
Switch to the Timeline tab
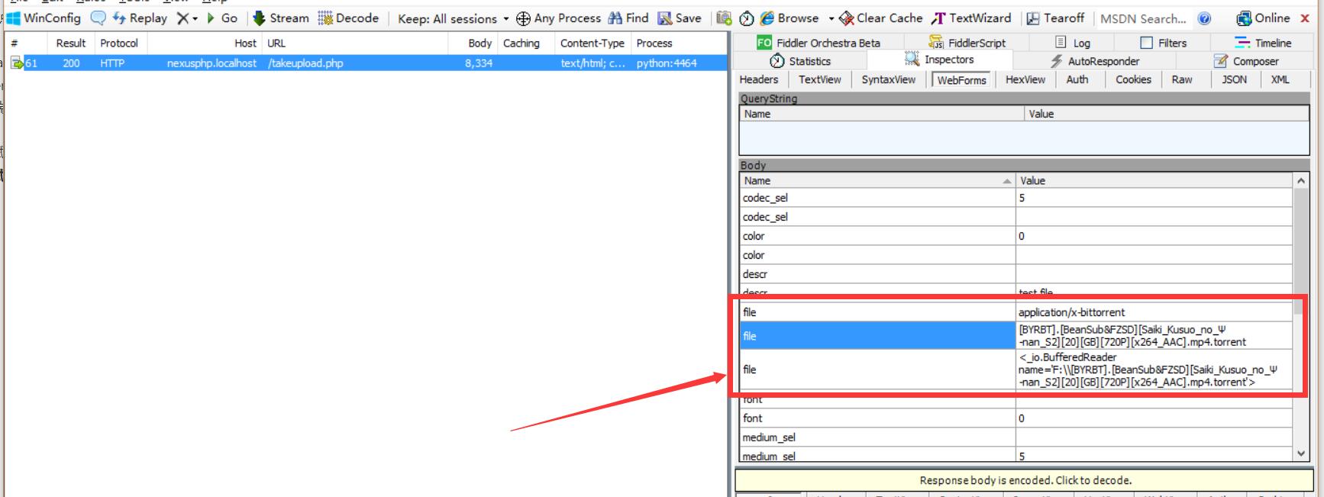point(1263,43)
